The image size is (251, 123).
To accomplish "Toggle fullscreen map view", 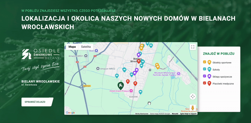I will (193, 47).
